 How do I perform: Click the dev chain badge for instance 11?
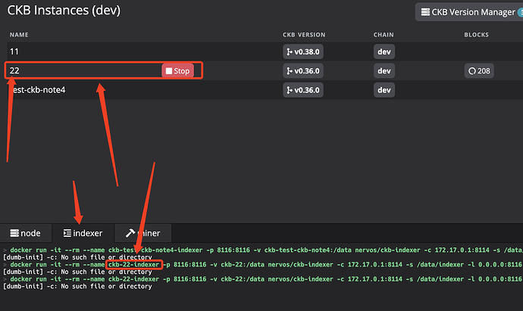pyautogui.click(x=384, y=51)
